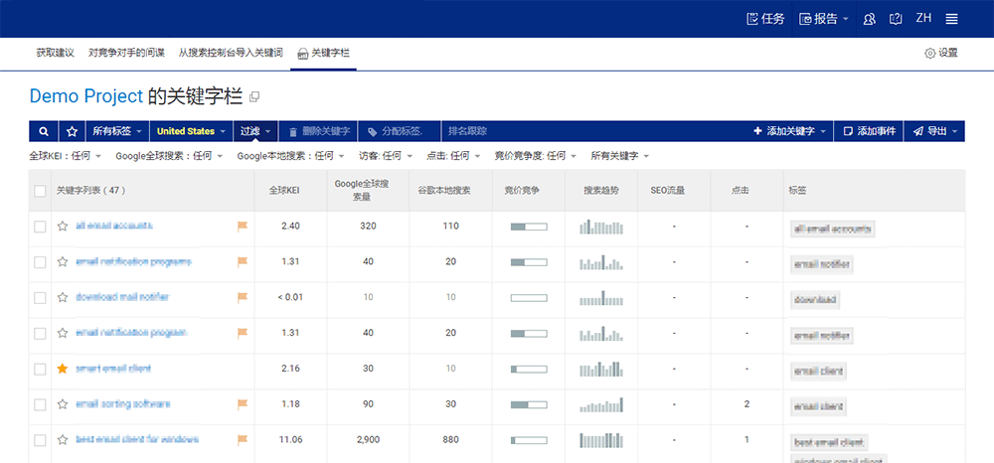Tick the checkbox for email notification programs (plural)
Screen dimensions: 994x463
pyautogui.click(x=40, y=262)
